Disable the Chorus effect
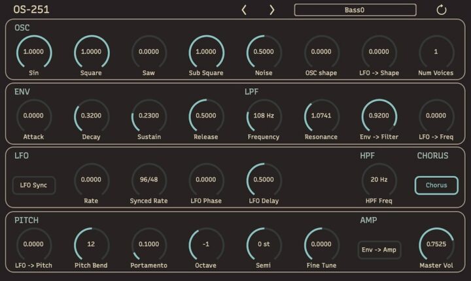 pos(436,185)
